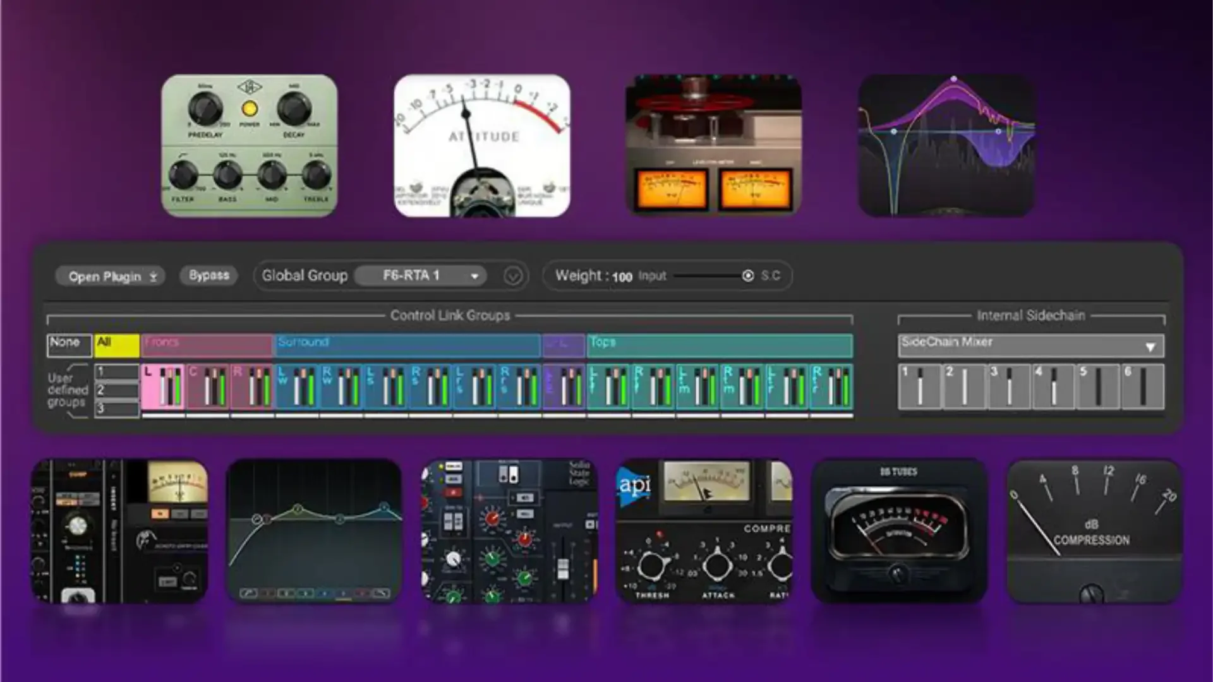Click the dB Compression meter plugin icon
The height and width of the screenshot is (682, 1213).
[1094, 530]
